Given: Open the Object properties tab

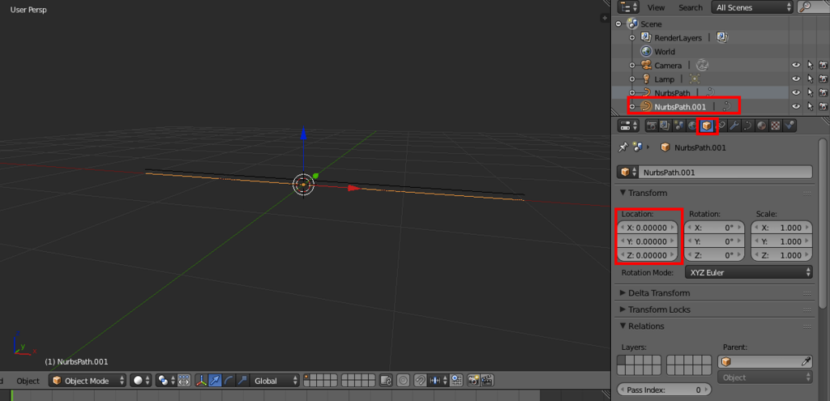Looking at the screenshot, I should point(706,126).
